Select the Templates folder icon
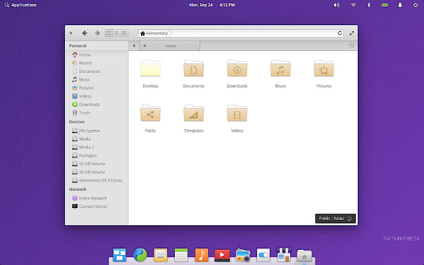This screenshot has width=424, height=265. [x=193, y=113]
